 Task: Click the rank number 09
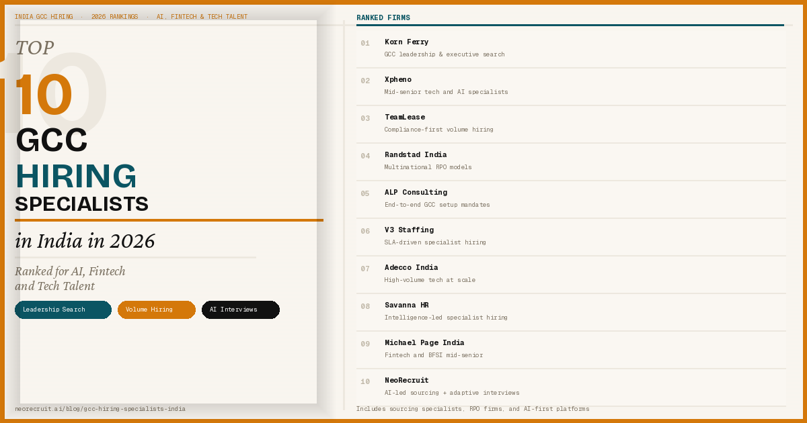365,344
